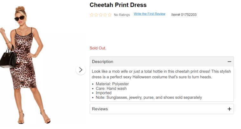
Task: Click the sold separately note bullet
Action: click(149, 97)
